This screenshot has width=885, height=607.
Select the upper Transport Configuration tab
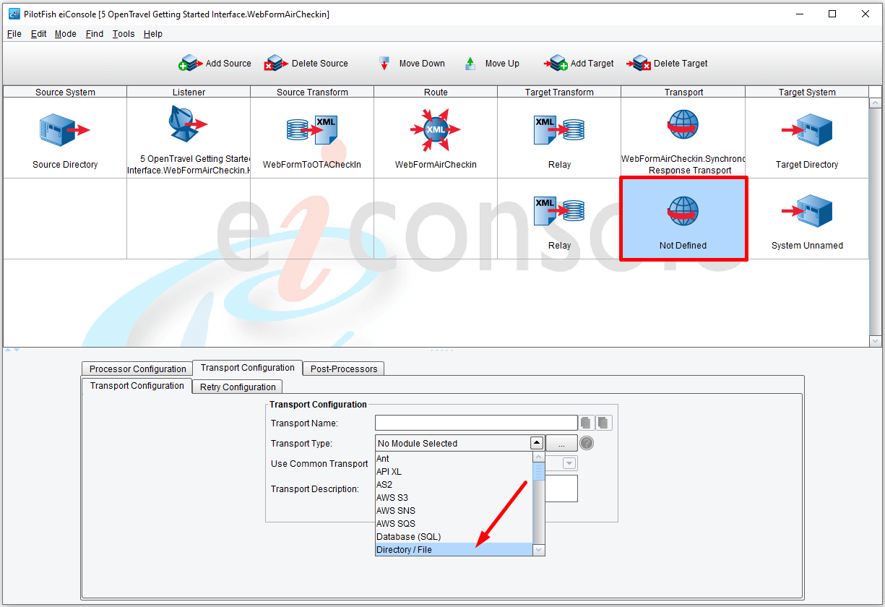[248, 368]
